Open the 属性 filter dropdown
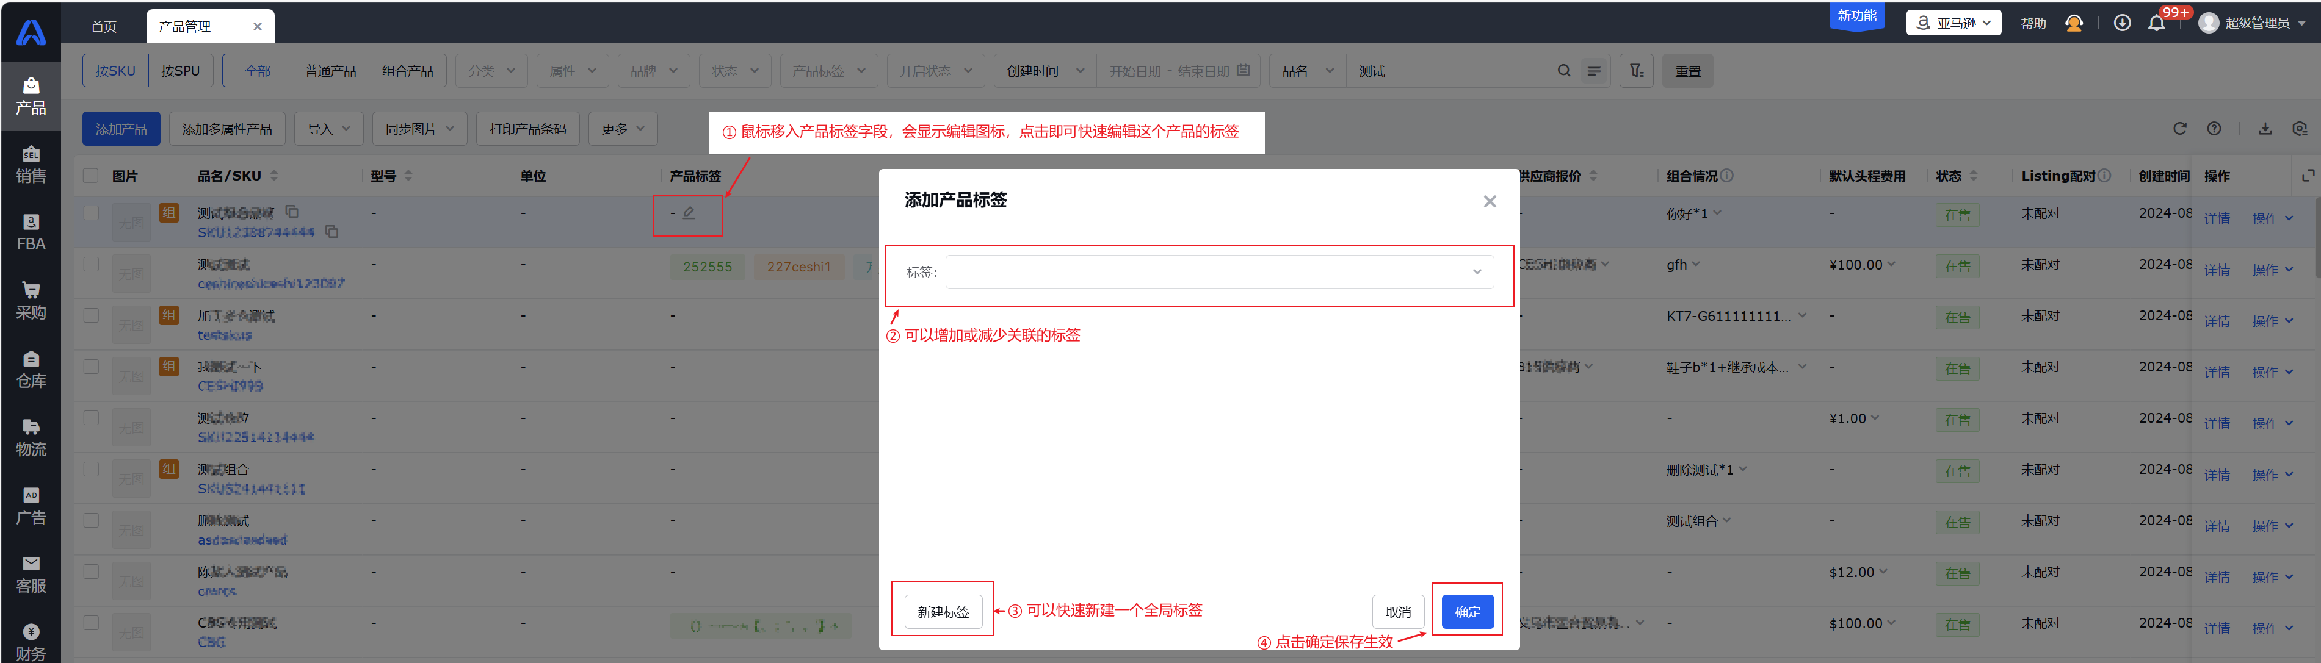Screen dimensions: 2321x663 (572, 71)
